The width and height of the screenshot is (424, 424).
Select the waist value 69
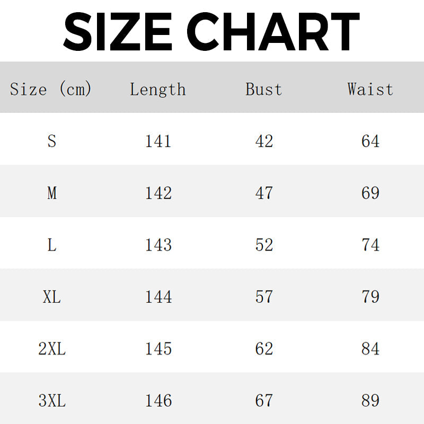(370, 193)
